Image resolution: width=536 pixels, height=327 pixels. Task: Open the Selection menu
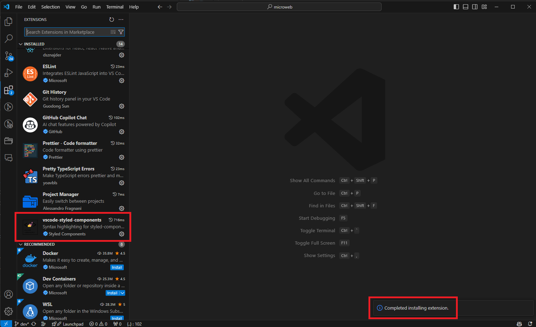pos(51,7)
